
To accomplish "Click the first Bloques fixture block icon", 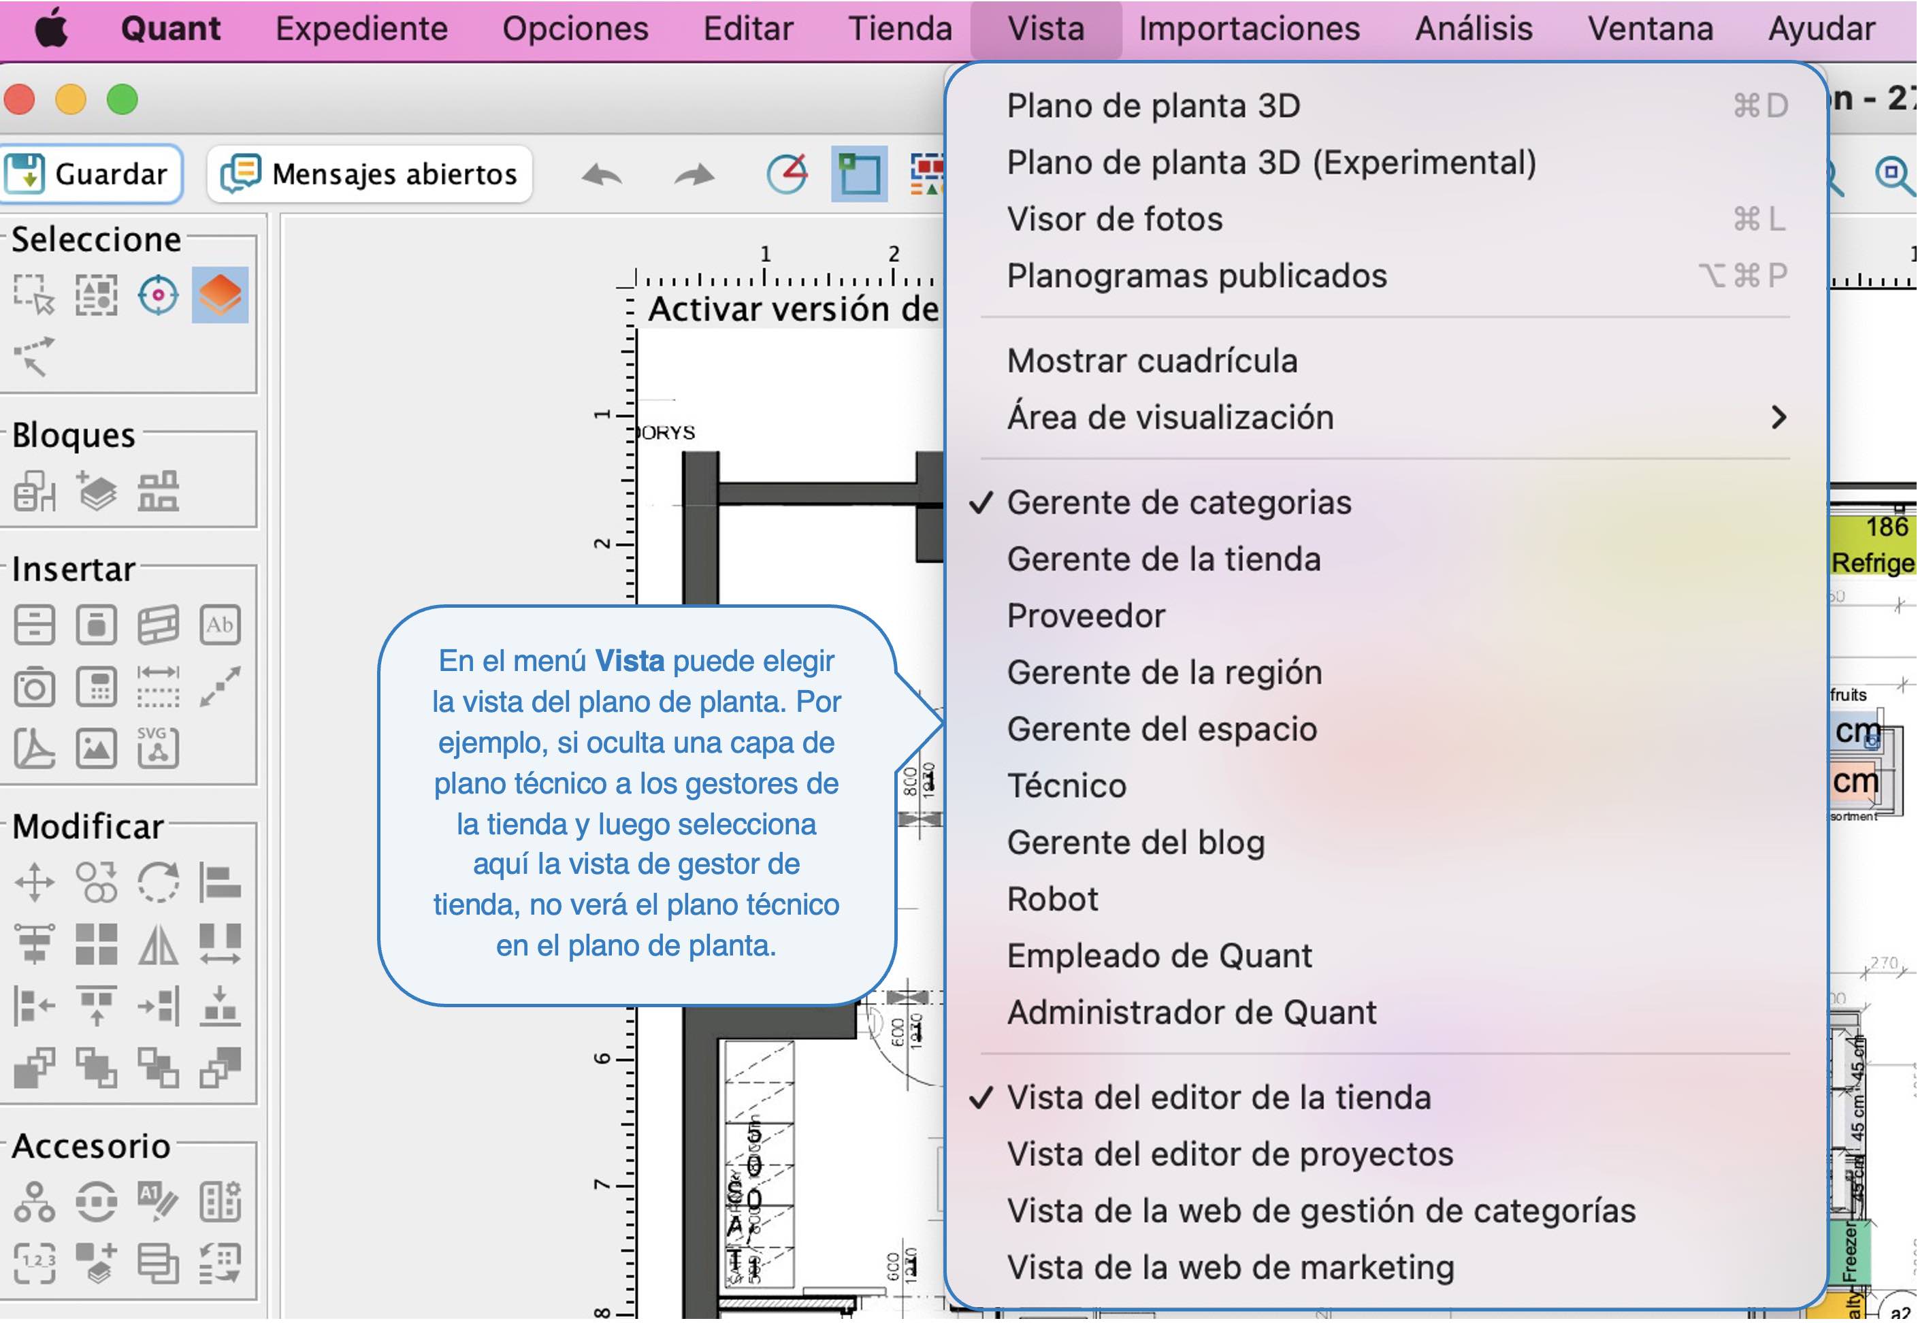I will pos(34,491).
